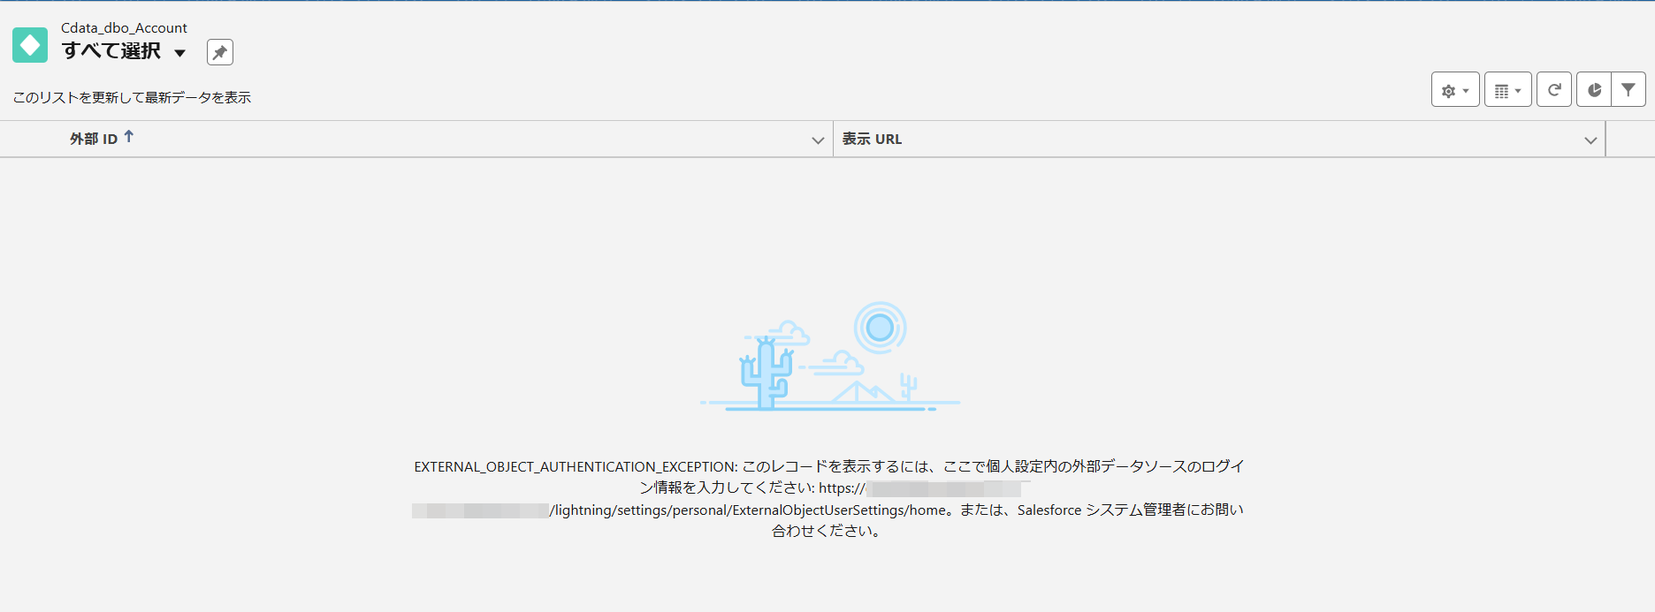Click the このリストを更新して最新データを表示 status text
The width and height of the screenshot is (1655, 612).
(132, 97)
